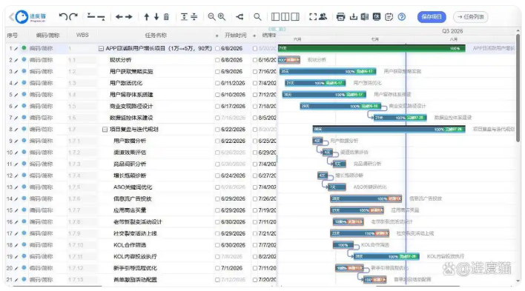The width and height of the screenshot is (525, 291).
Task: Click the 用户留存体系搭建 Gantt progress bar
Action: point(324,95)
